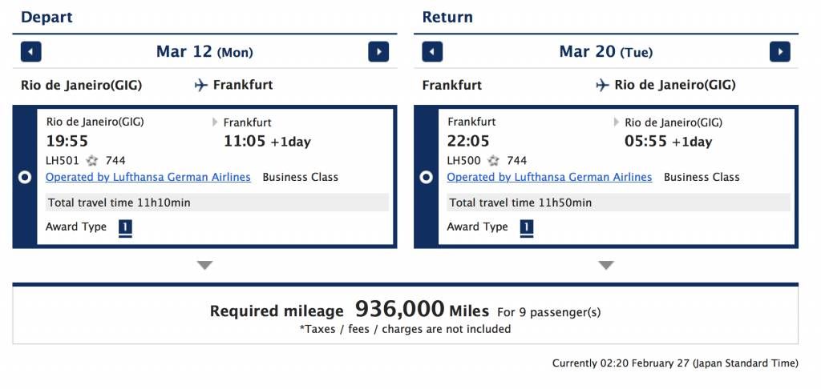
Task: Select the LH500 return flight radio button
Action: click(x=427, y=177)
